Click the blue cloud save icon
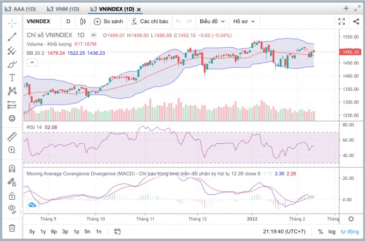 click(x=32, y=205)
